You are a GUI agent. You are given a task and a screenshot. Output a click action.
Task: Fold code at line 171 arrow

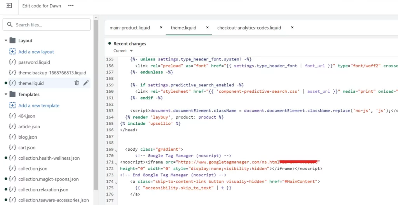point(116,164)
